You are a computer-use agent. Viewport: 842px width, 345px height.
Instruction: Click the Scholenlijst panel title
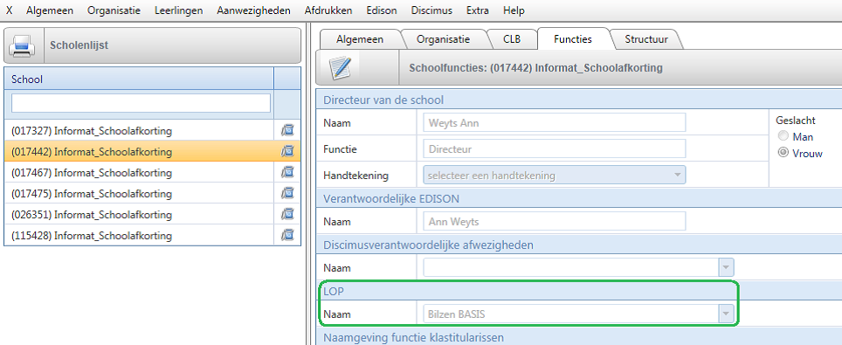click(79, 45)
